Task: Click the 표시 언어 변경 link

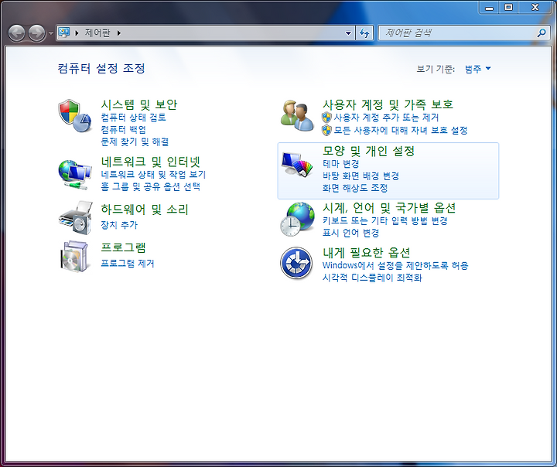Action: 351,233
